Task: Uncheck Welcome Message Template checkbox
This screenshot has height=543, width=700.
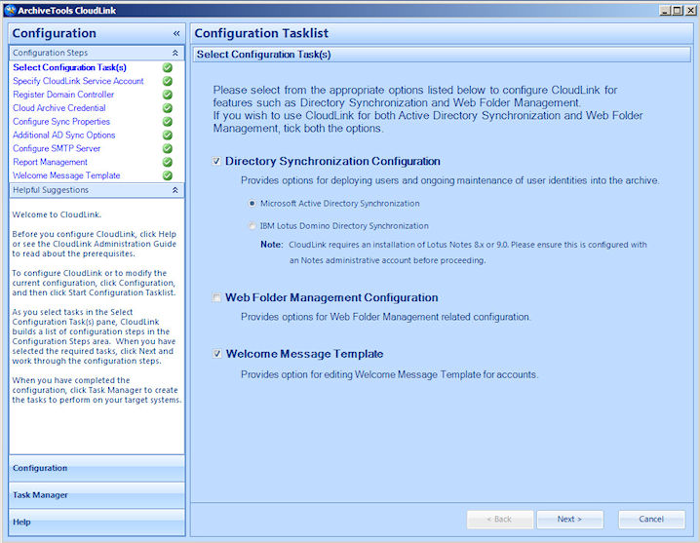Action: click(x=217, y=354)
